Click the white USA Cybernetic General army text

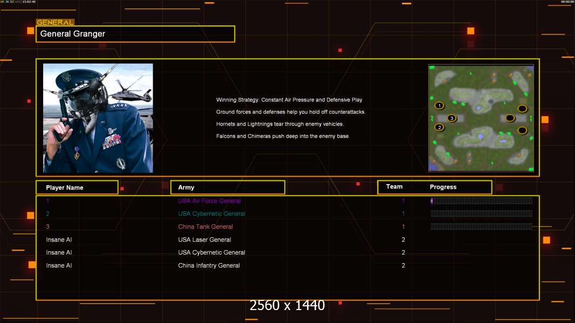211,252
